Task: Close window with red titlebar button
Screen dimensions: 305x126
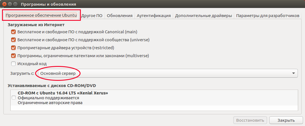Action: click(5, 4)
